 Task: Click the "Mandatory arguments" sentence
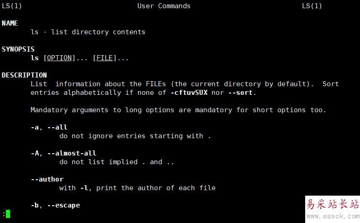click(x=178, y=110)
